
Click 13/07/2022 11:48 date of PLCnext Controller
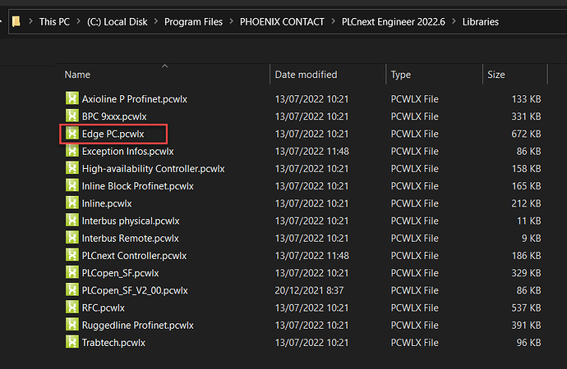[311, 255]
